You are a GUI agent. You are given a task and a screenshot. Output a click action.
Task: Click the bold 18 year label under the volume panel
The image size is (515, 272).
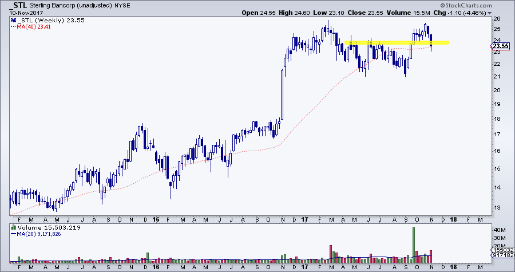pyautogui.click(x=453, y=266)
